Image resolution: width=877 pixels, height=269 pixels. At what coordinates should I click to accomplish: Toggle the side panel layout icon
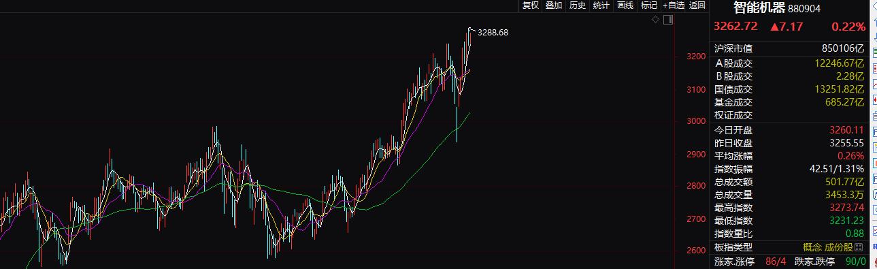(x=667, y=20)
